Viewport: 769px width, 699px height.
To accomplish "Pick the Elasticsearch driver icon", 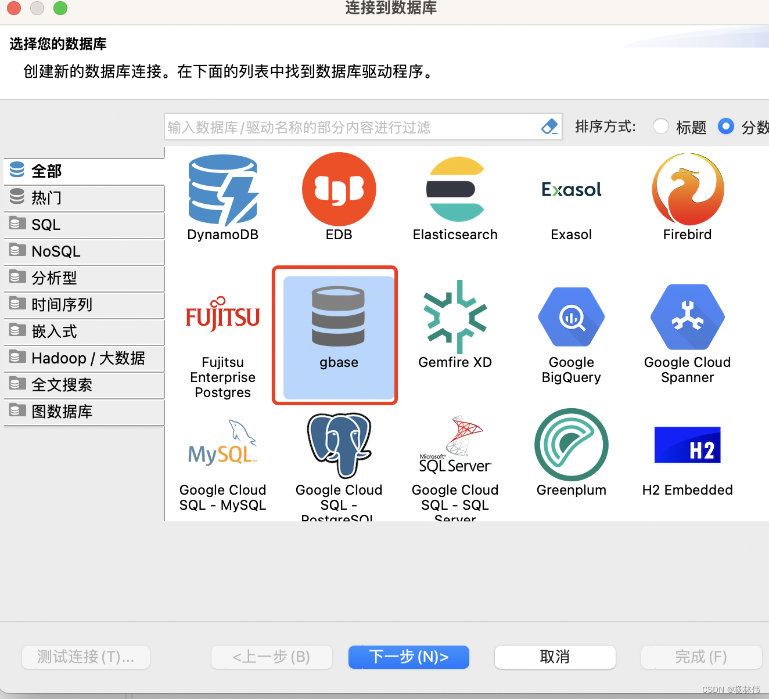I will click(x=455, y=189).
